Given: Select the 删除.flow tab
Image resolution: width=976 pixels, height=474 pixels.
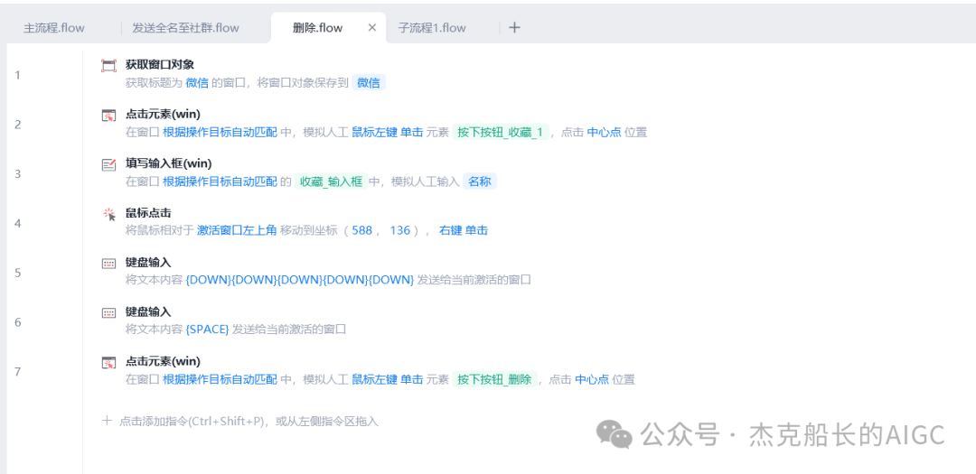Looking at the screenshot, I should pos(317,27).
